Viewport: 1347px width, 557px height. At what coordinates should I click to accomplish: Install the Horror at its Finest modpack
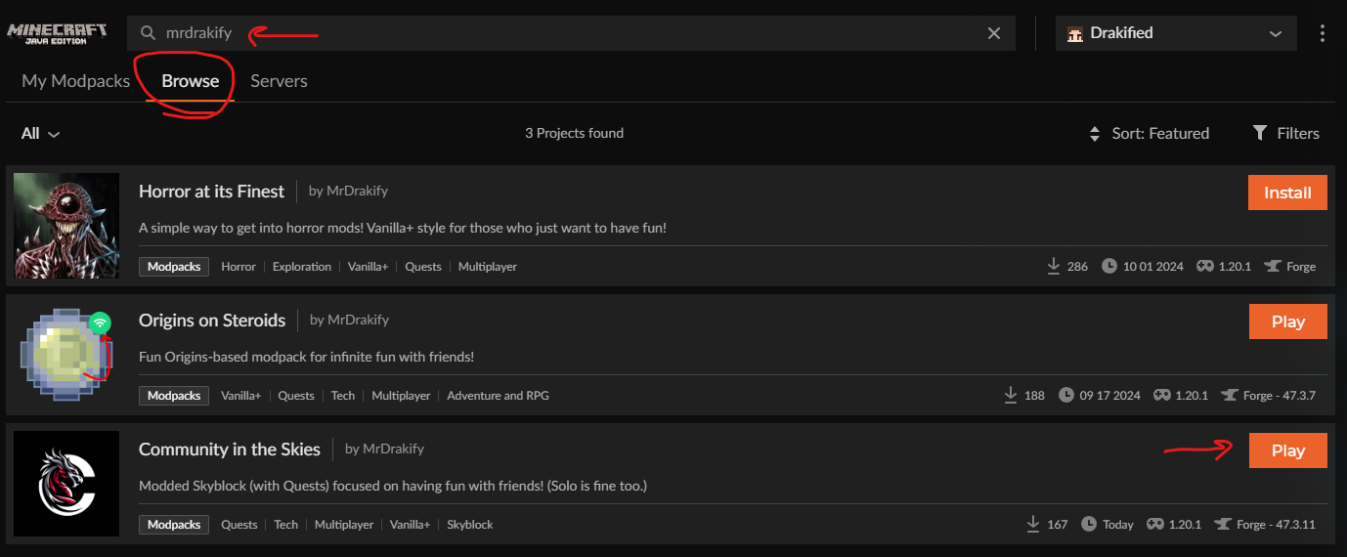(1287, 193)
